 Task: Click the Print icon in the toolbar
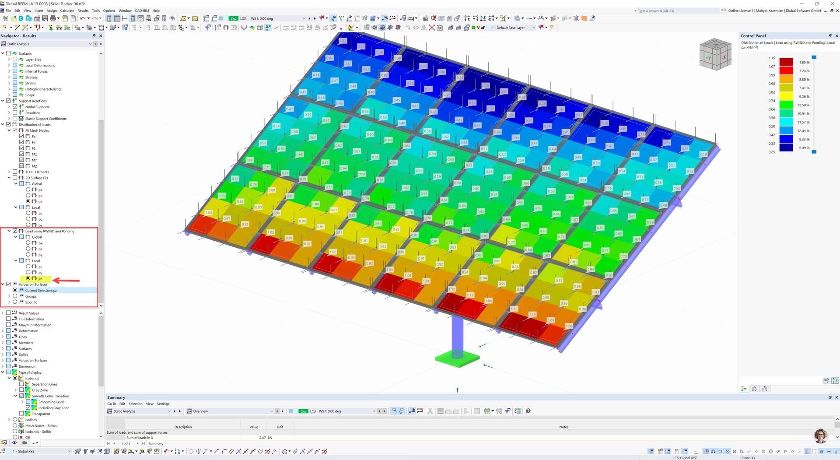(x=53, y=18)
